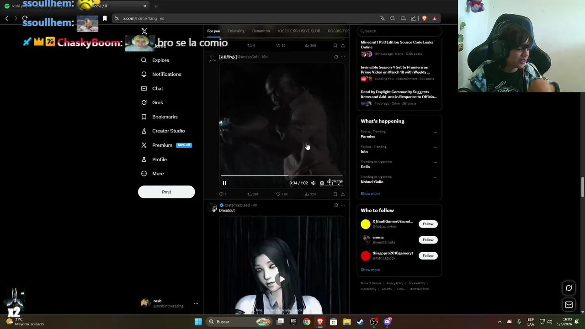Follow emma @reenfermita
Viewport: 585px width, 329px height.
(428, 240)
